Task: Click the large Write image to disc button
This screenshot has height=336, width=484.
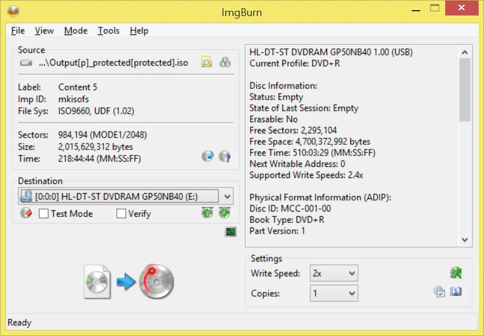Action: [x=130, y=281]
